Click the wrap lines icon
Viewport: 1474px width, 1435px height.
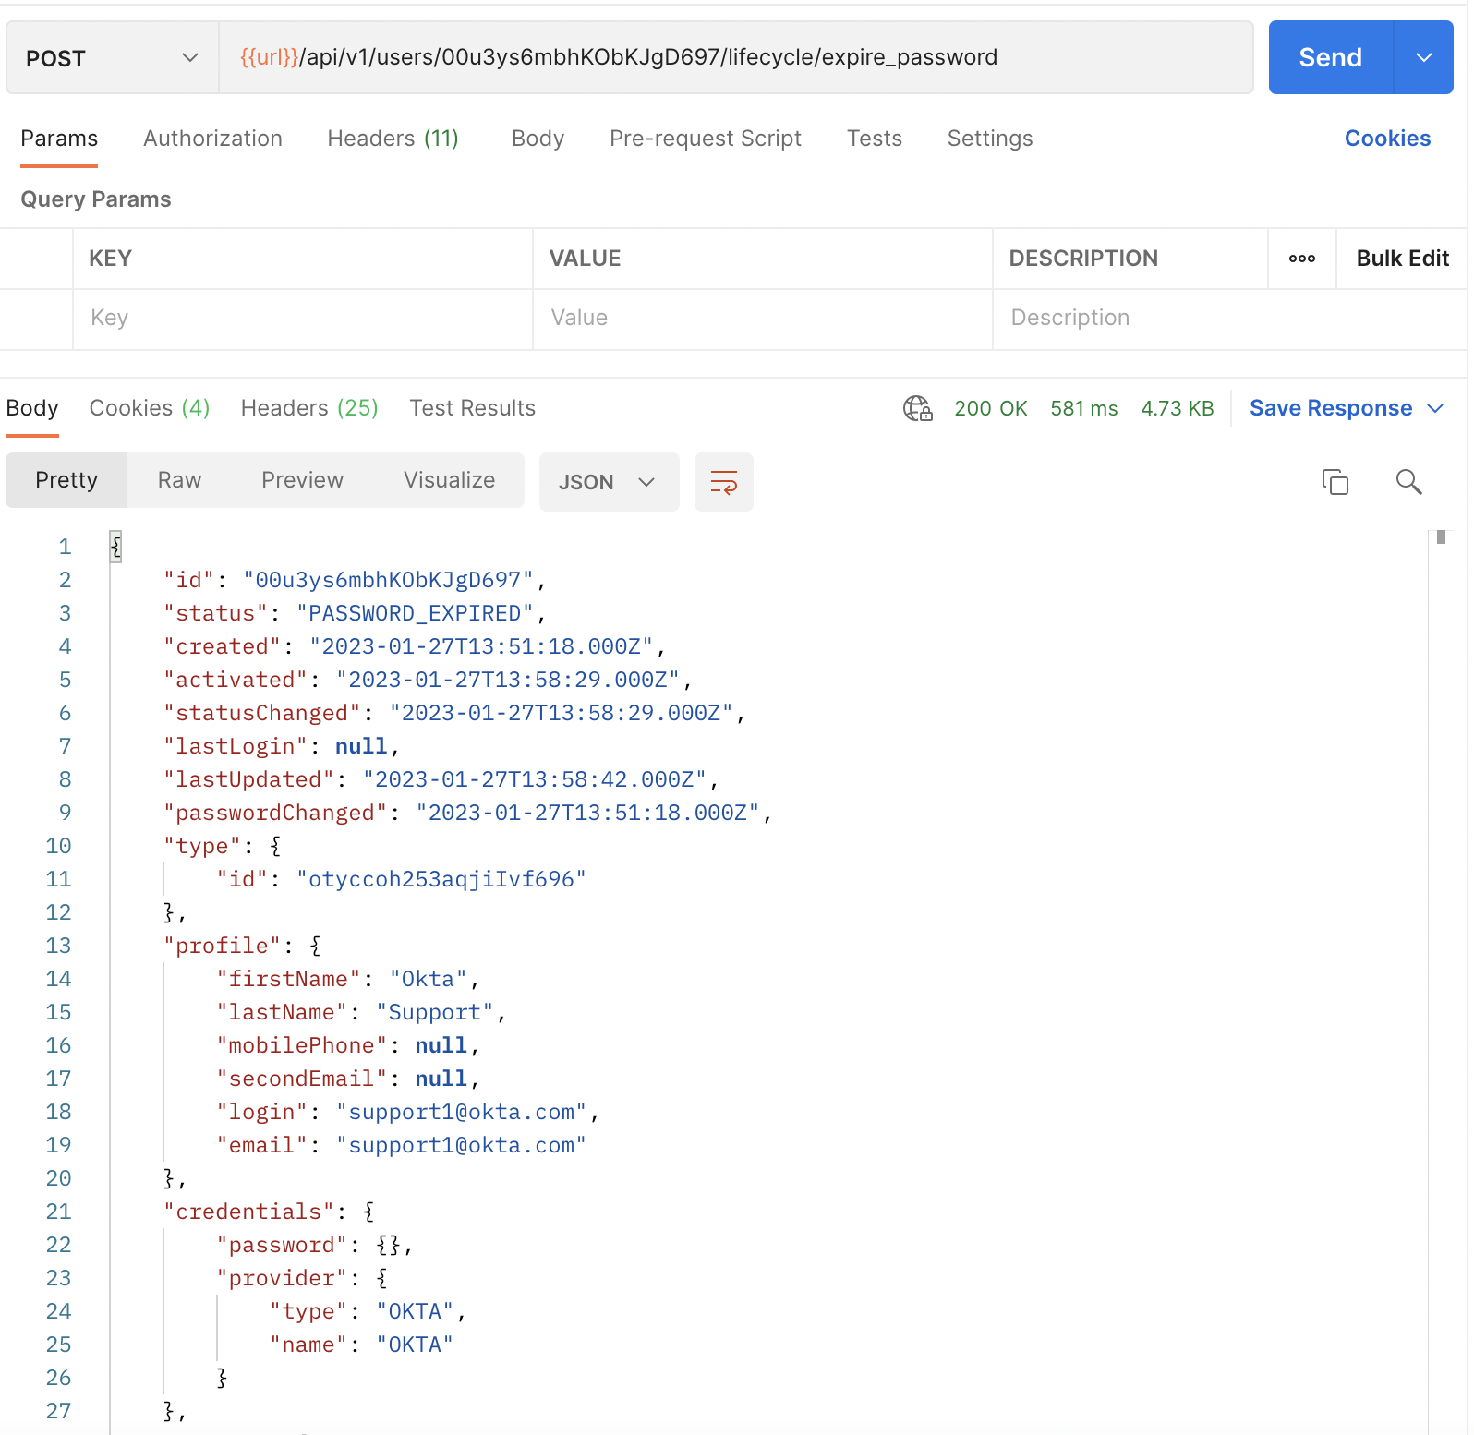[723, 482]
